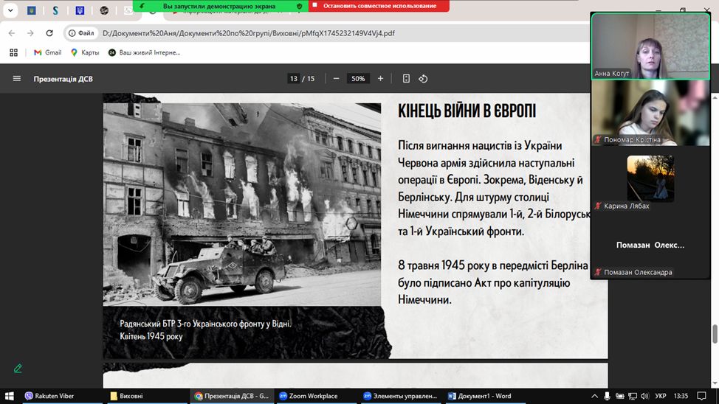The image size is (719, 404).
Task: Rotate the PDF document counterclockwise
Action: pos(423,79)
